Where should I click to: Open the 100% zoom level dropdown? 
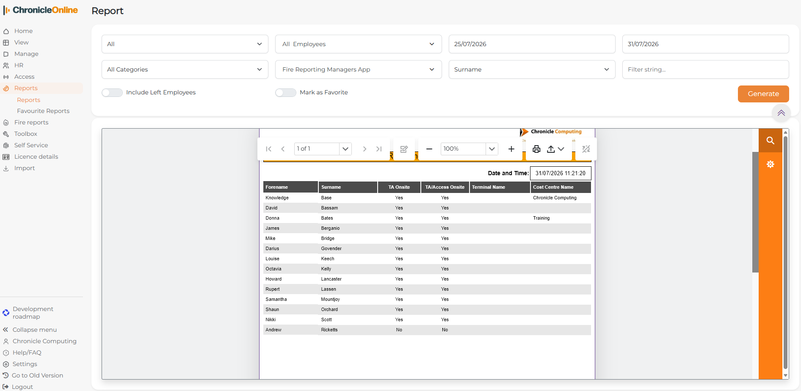click(x=492, y=149)
